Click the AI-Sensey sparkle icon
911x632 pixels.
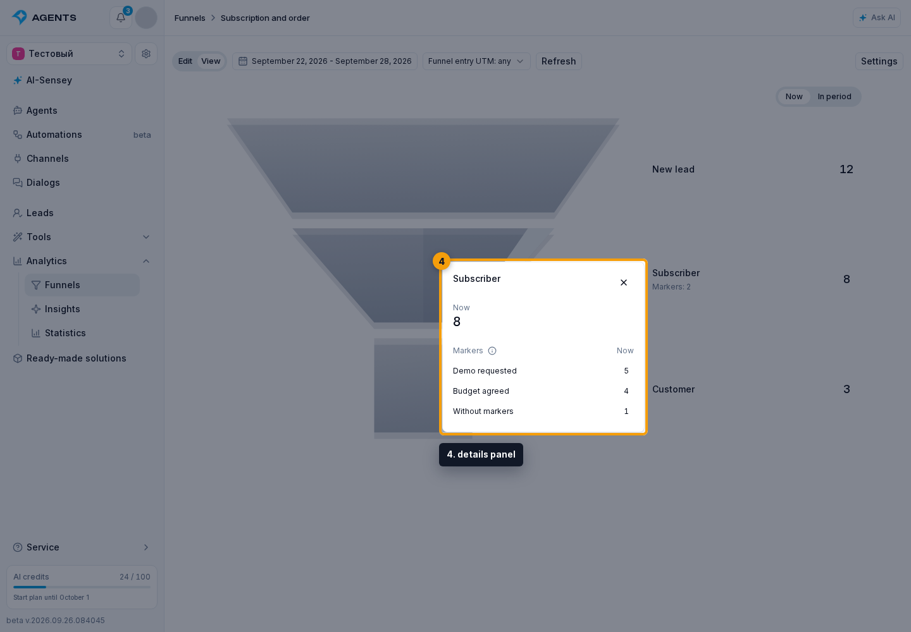click(x=18, y=80)
